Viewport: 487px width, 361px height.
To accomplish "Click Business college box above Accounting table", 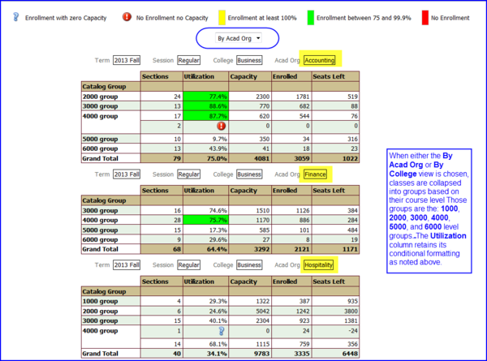I will (x=249, y=60).
